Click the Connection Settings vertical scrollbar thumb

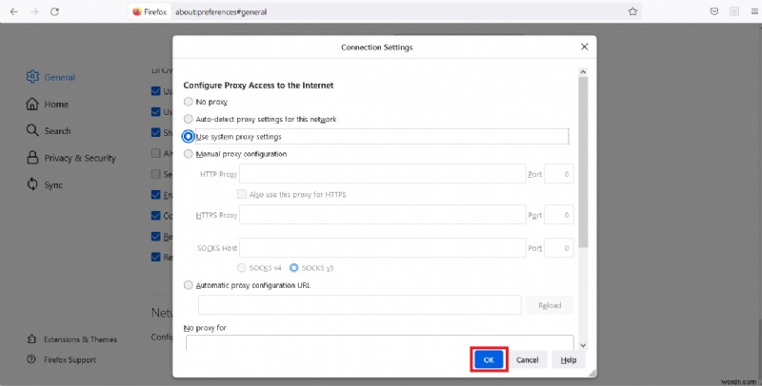(583, 163)
